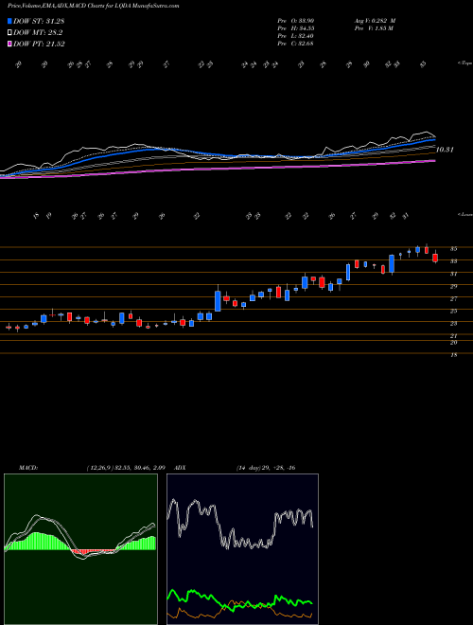Screen dimensions: 473x625
Task: Click the 21 price axis label
Action: (x=453, y=336)
